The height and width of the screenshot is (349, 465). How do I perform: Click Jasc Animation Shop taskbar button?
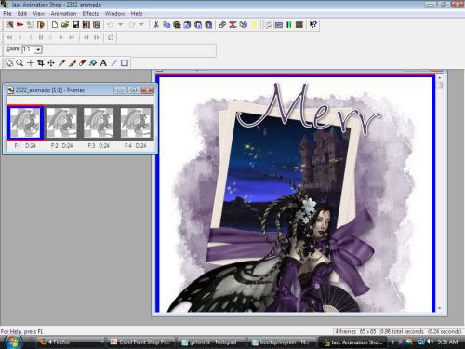[x=352, y=342]
